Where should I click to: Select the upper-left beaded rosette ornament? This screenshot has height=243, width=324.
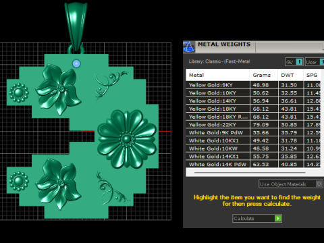point(19,92)
